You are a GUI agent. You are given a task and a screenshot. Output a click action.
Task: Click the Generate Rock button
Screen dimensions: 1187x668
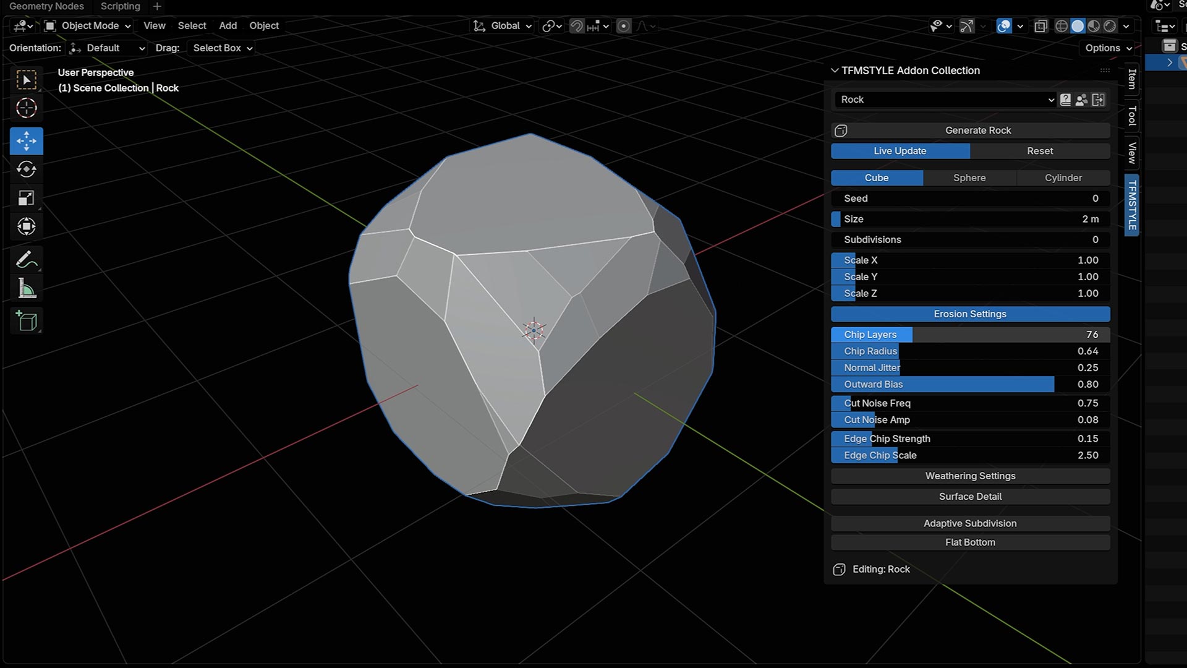tap(977, 131)
